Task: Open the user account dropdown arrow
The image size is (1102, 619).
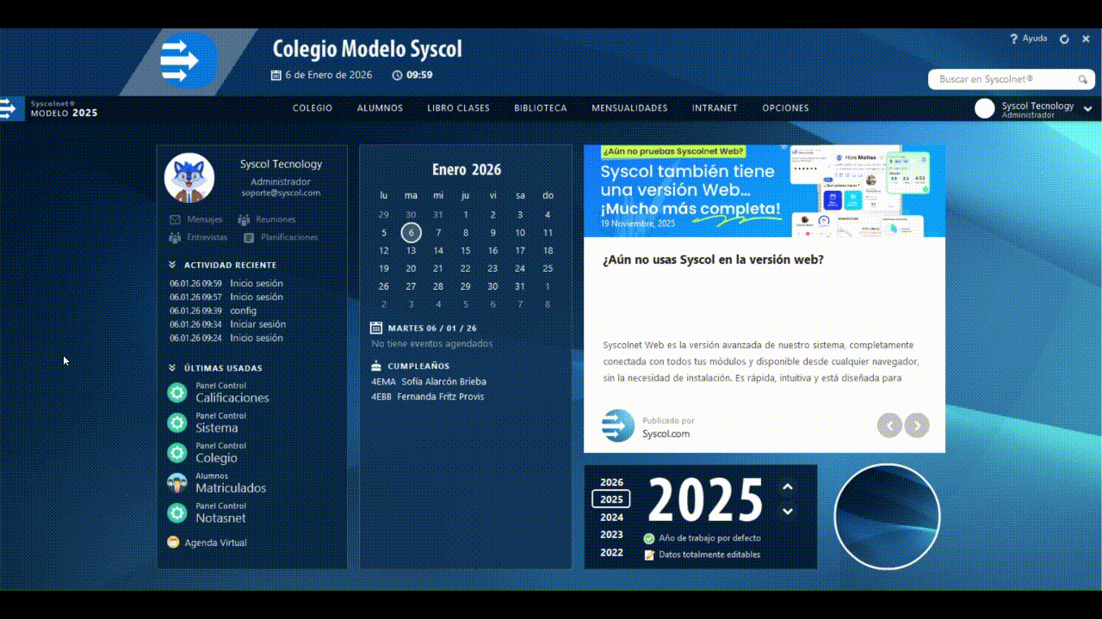Action: coord(1088,109)
